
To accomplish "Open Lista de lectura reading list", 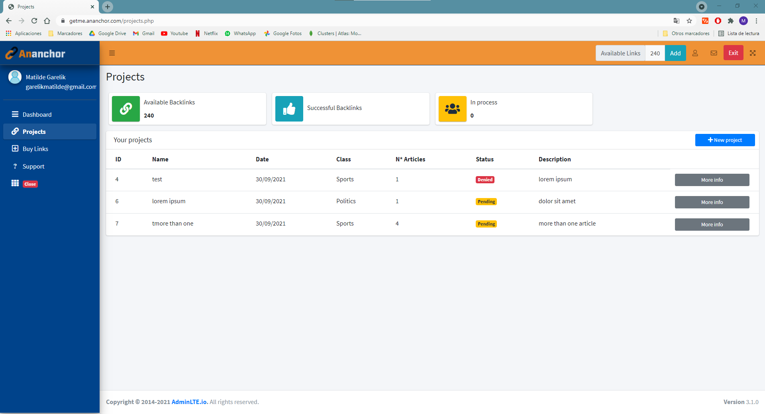I will point(739,33).
